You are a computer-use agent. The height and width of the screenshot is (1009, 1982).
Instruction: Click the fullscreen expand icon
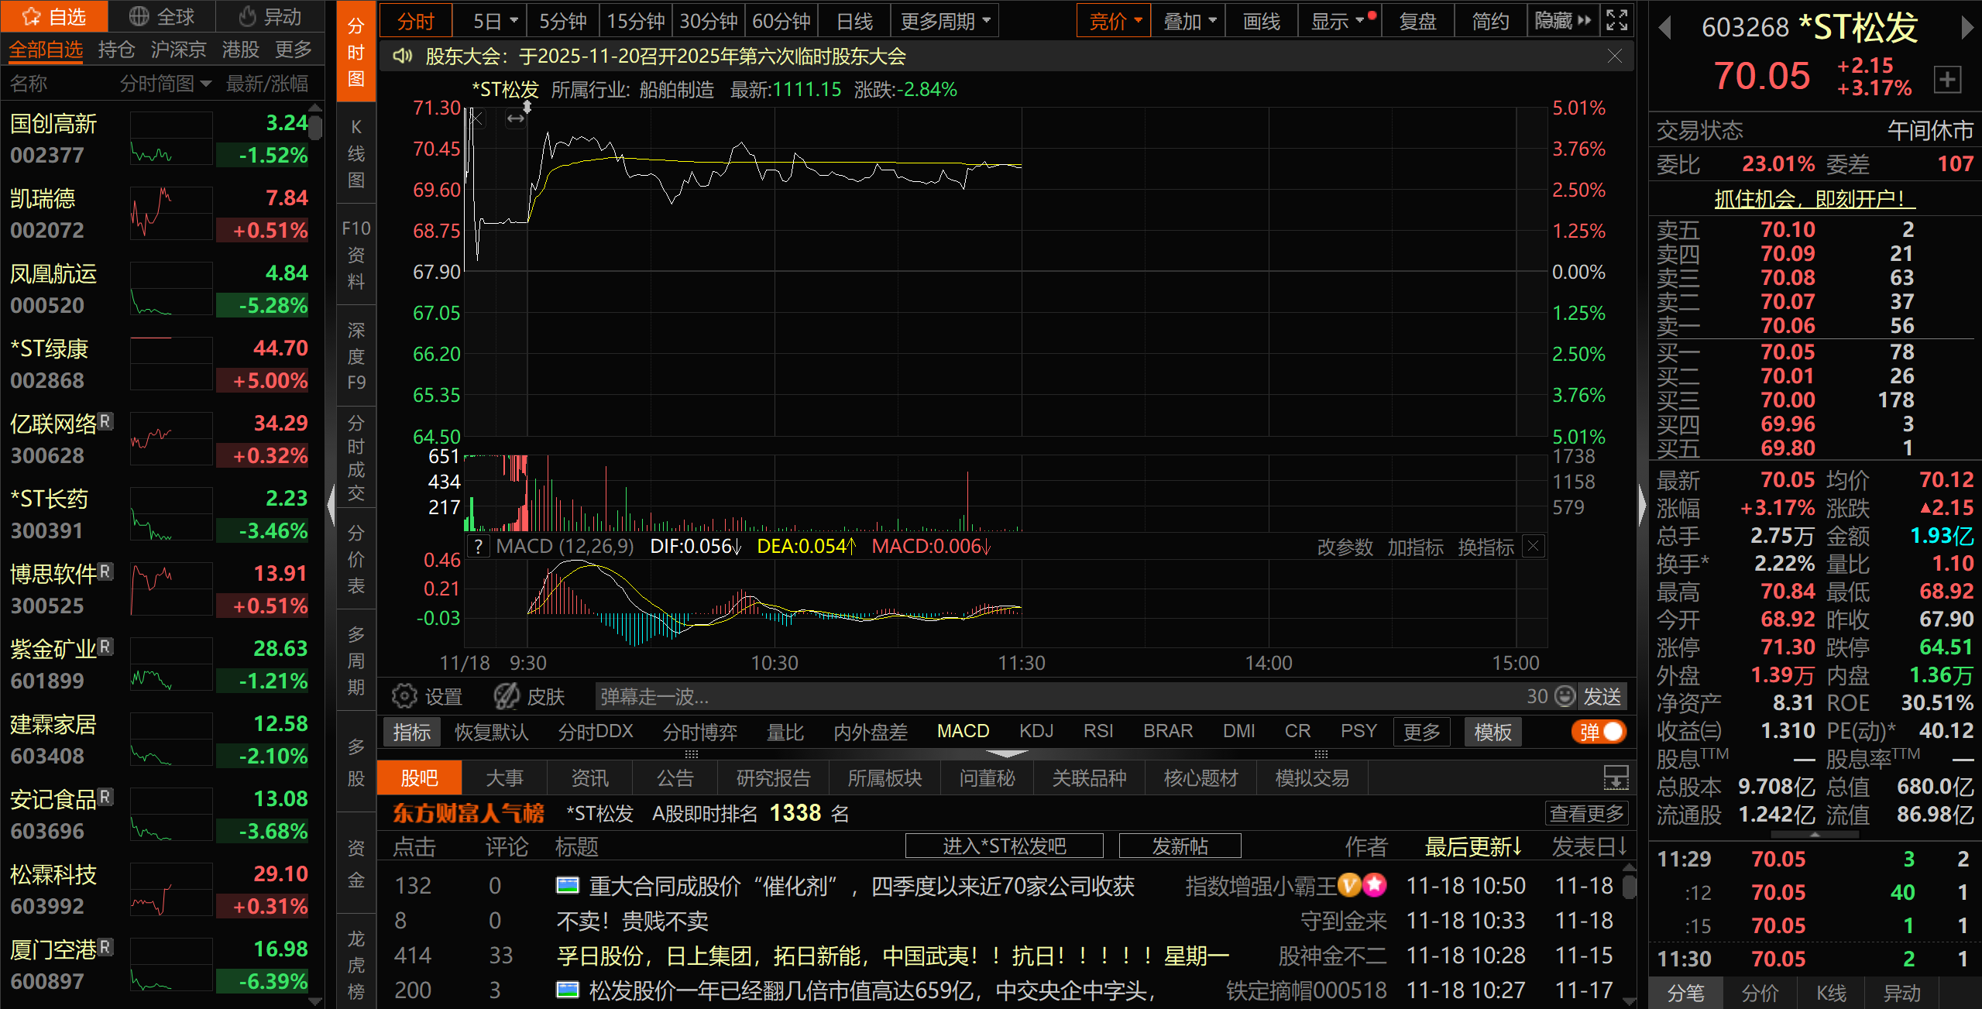[x=1616, y=21]
